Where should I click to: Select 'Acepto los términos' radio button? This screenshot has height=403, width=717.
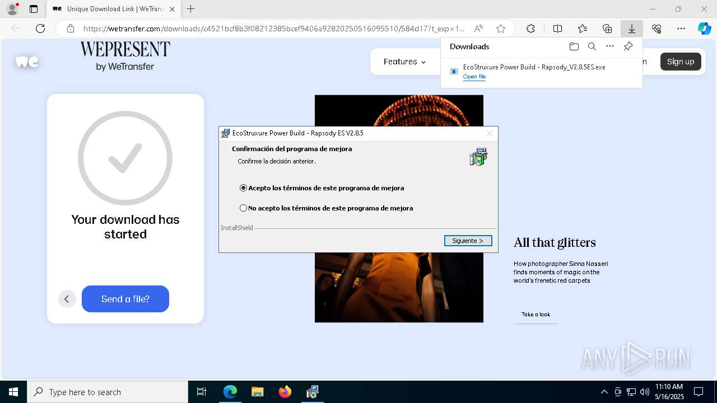[243, 188]
